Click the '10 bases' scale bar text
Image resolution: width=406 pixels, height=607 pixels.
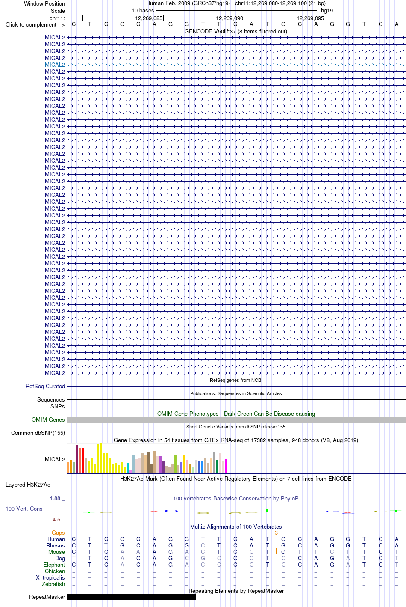tap(143, 10)
